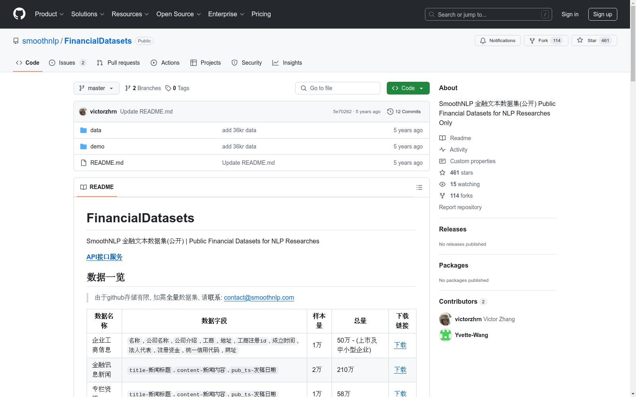Click the GitHub logo icon
Viewport: 636px width, 397px height.
point(19,14)
